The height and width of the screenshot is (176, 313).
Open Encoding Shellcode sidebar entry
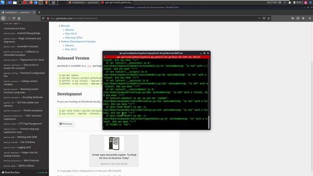point(23,97)
